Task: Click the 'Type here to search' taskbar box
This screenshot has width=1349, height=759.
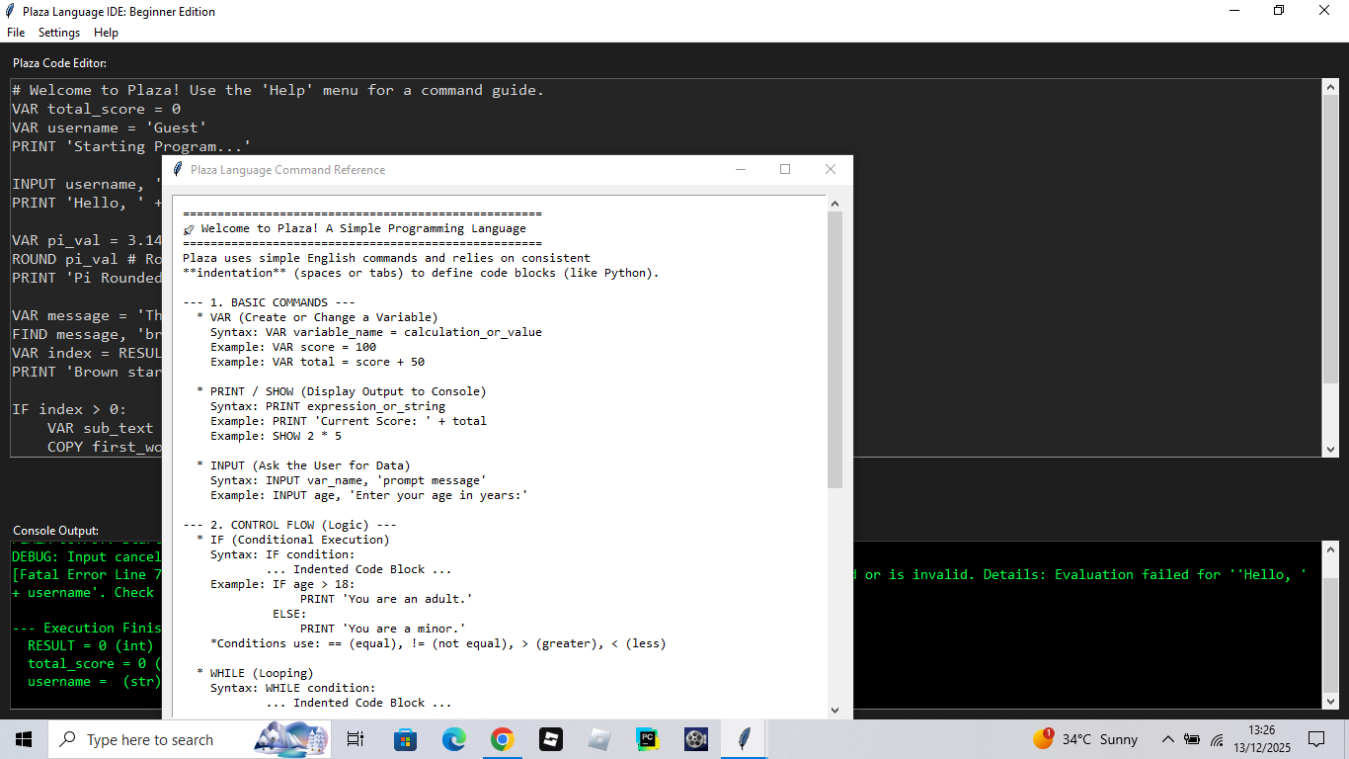Action: point(190,739)
